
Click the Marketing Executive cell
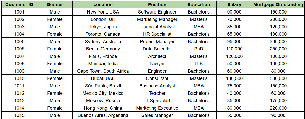click(157, 108)
